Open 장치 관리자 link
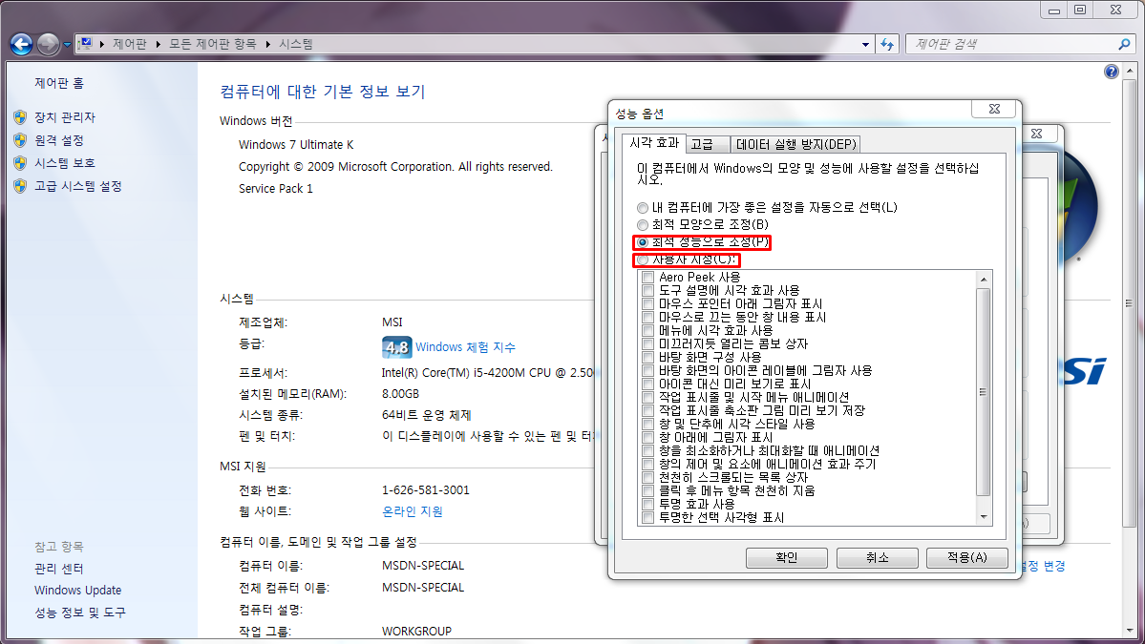This screenshot has width=1145, height=644. point(65,116)
